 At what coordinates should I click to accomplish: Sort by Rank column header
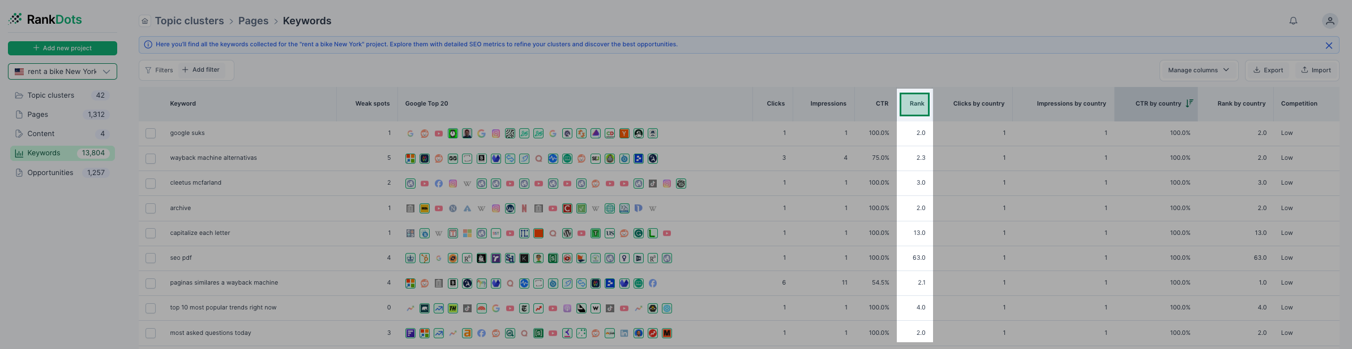[x=915, y=104]
